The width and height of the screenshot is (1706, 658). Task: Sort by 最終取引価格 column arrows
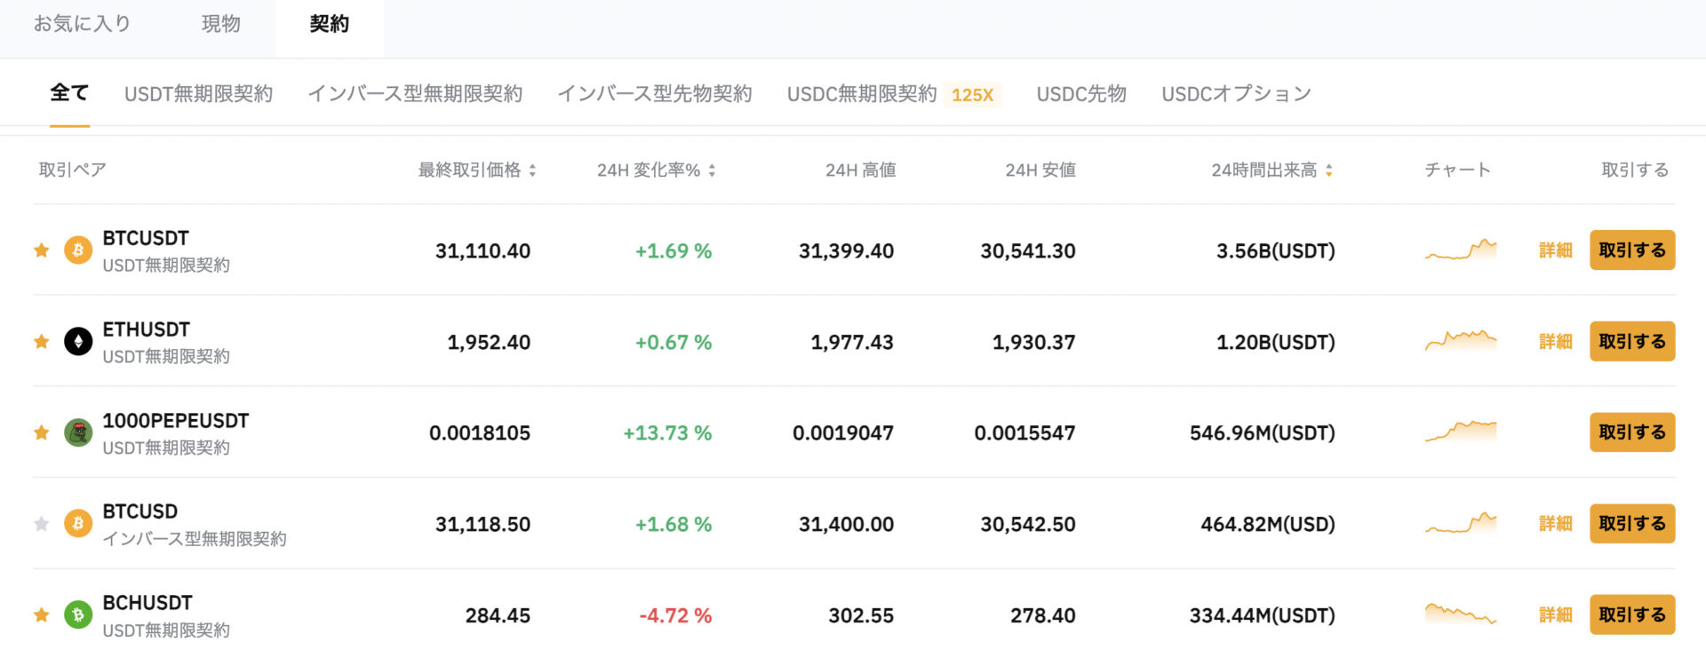(x=532, y=170)
